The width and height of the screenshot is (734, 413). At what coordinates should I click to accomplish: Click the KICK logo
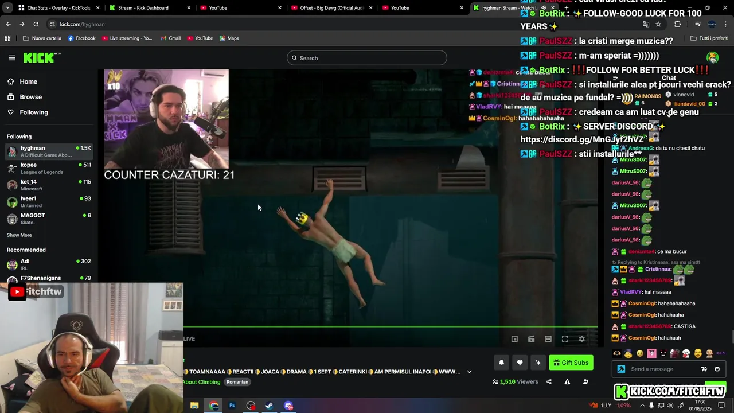click(x=42, y=57)
